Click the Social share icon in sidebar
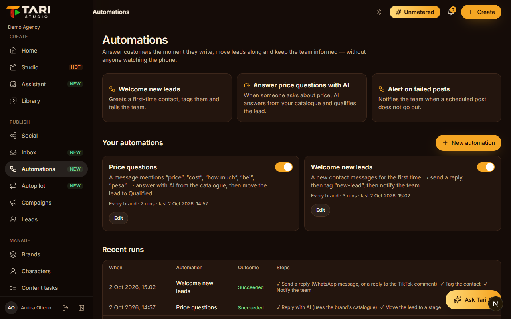 (13, 136)
